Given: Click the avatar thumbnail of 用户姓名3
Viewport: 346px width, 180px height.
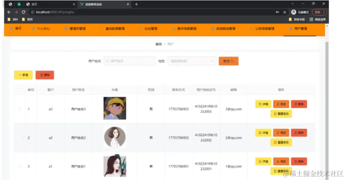Looking at the screenshot, I should (115, 108).
